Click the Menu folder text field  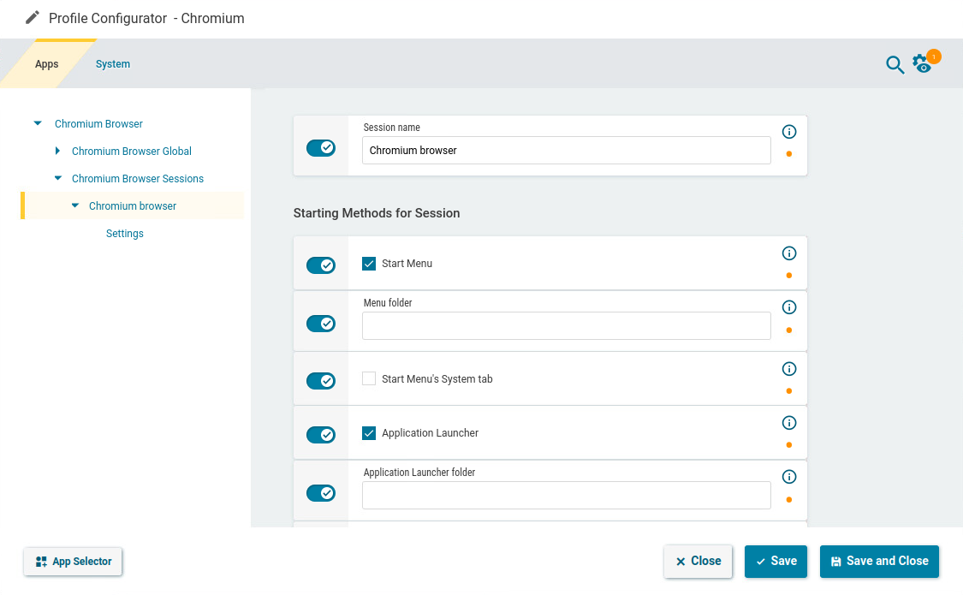tap(566, 326)
